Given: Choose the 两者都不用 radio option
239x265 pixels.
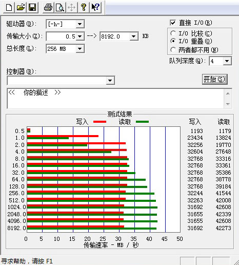Looking at the screenshot, I should coord(173,50).
